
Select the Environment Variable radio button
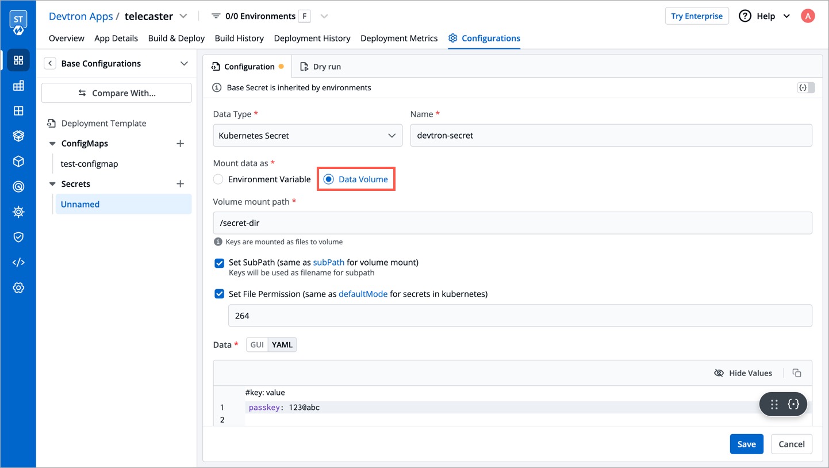(218, 179)
